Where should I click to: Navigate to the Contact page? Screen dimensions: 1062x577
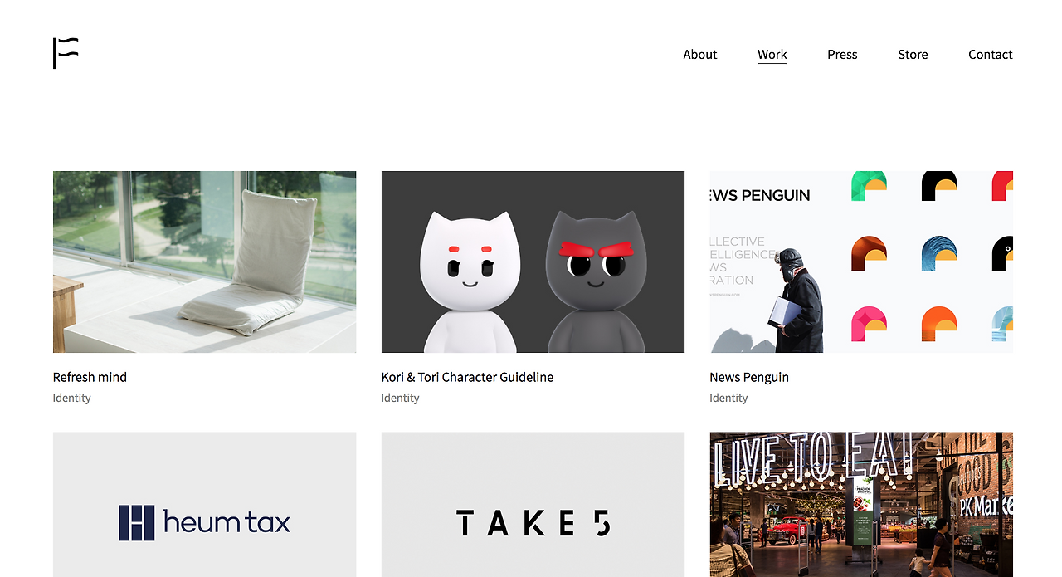pyautogui.click(x=990, y=55)
